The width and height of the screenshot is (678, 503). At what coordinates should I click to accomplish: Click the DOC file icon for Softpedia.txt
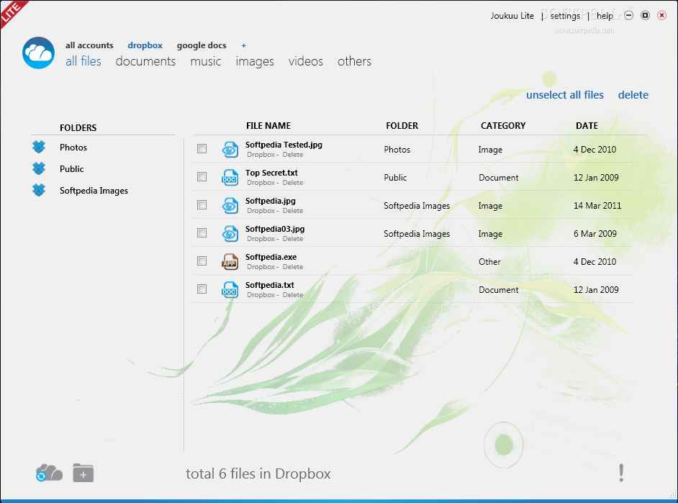tap(230, 290)
